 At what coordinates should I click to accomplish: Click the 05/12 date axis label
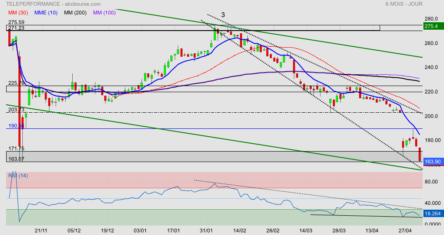(x=74, y=231)
